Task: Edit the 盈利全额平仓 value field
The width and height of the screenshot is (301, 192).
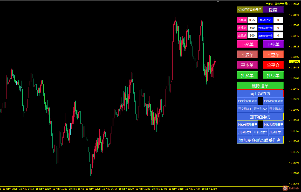Action: click(278, 35)
